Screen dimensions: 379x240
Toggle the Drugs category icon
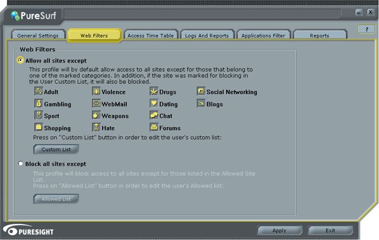click(x=154, y=91)
